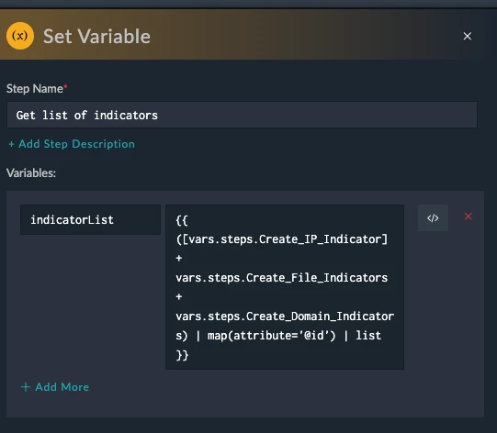
Task: Add more variables
Action: coord(55,387)
